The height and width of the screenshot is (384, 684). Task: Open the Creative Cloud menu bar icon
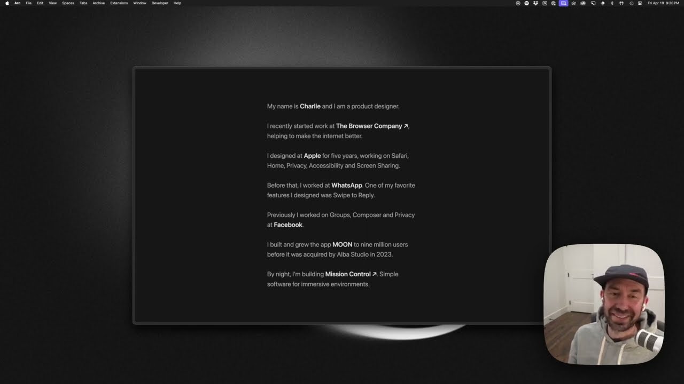click(583, 3)
